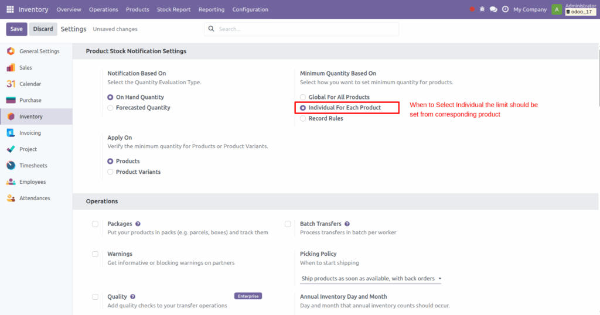Enable the Warnings checkbox
Screen dimensions: 600x315
coord(96,254)
